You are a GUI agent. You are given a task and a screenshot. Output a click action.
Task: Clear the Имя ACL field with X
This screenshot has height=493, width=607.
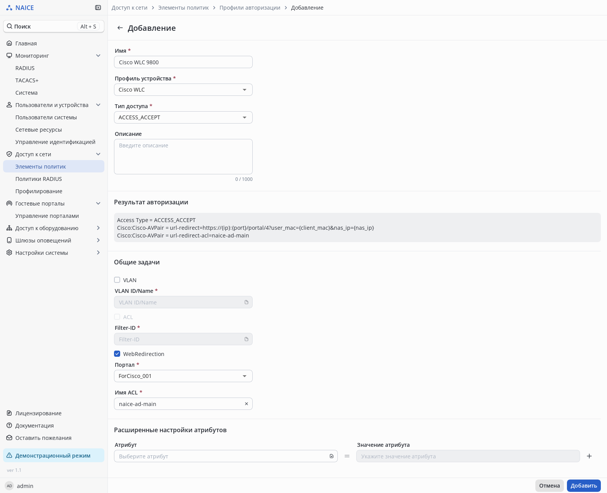coord(246,404)
